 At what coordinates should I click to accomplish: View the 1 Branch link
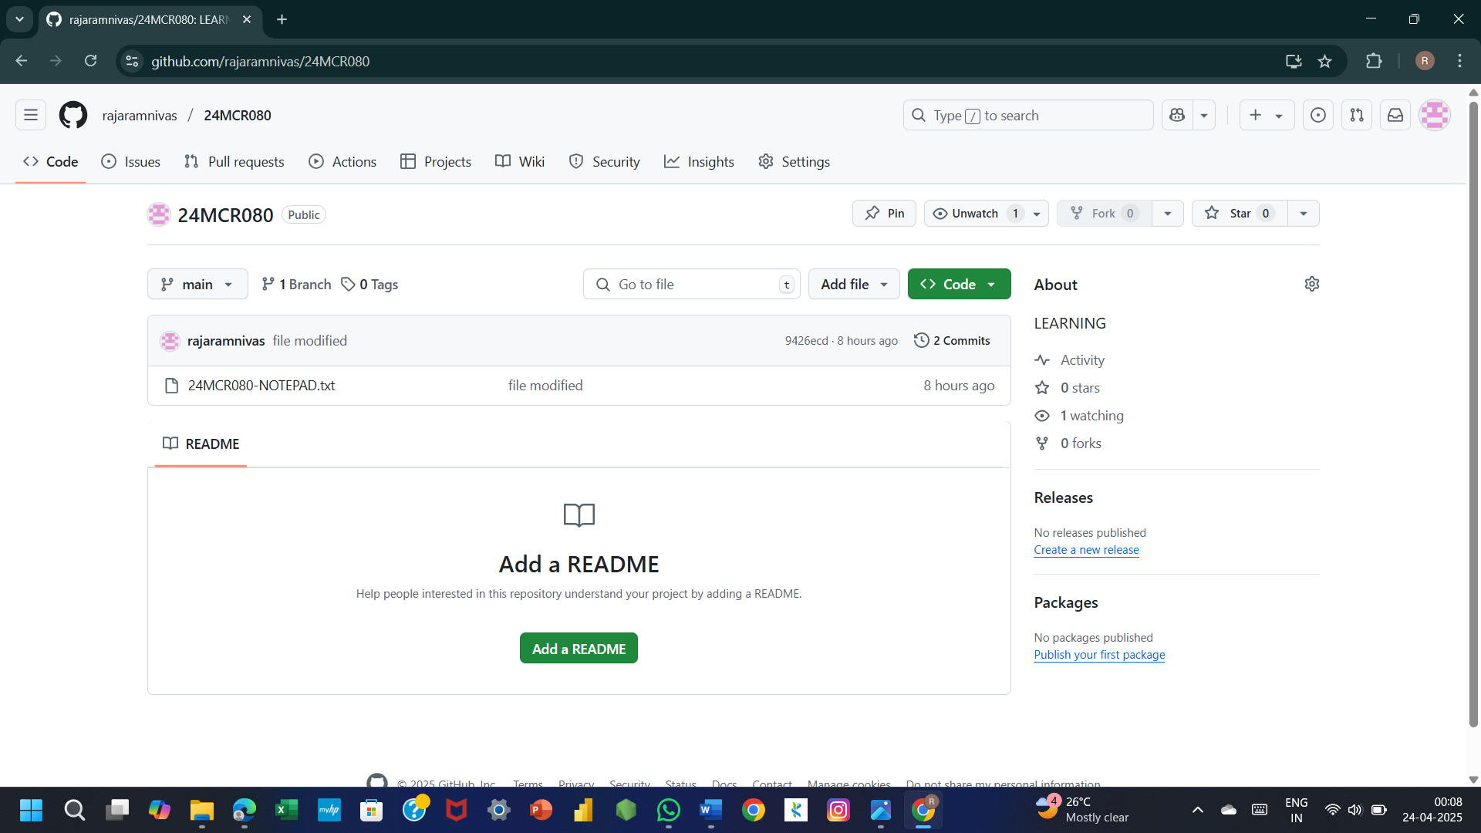(x=296, y=284)
